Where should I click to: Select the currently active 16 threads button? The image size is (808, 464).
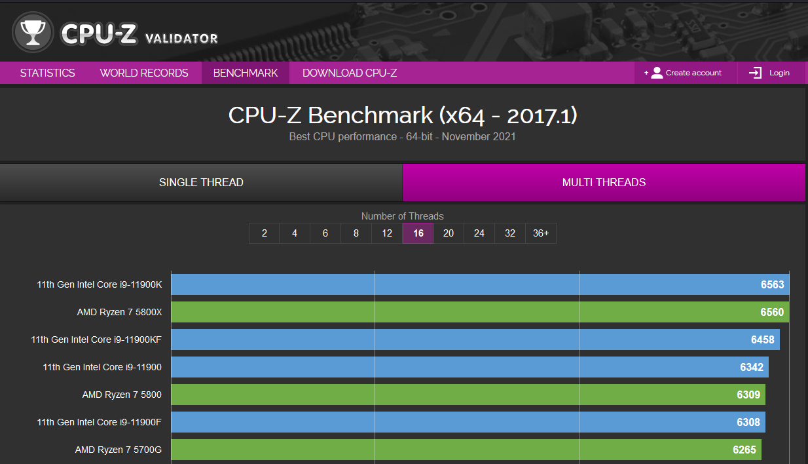418,233
